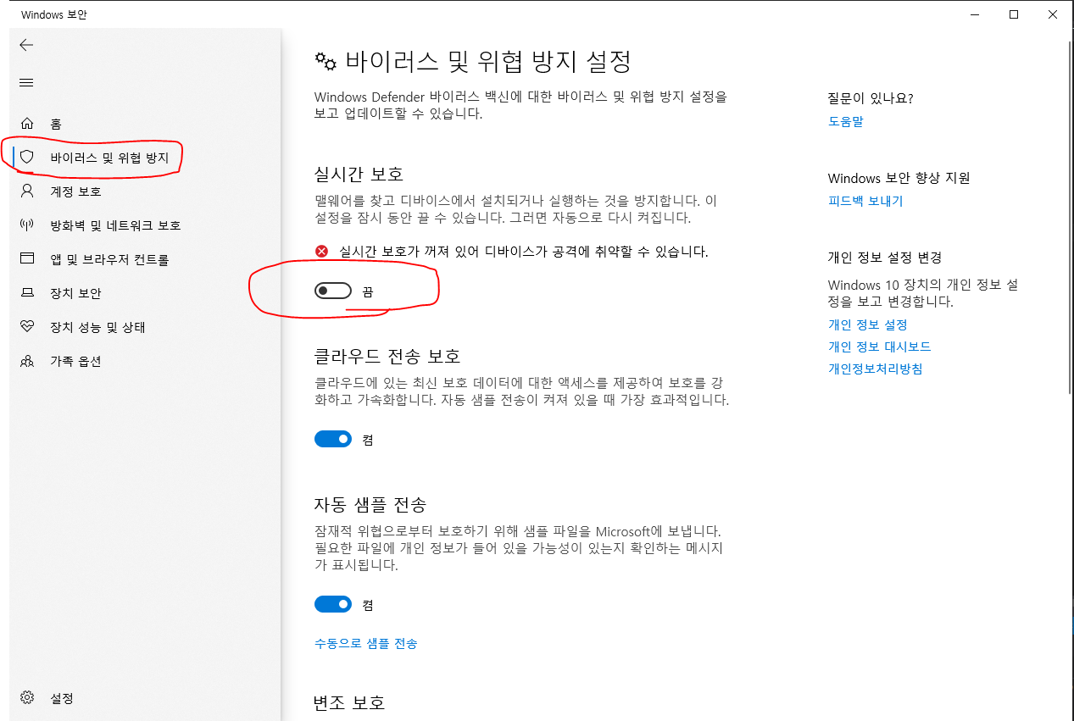This screenshot has height=721, width=1074.
Task: Select 바이러스 및 위협 방지 menu item
Action: (109, 158)
